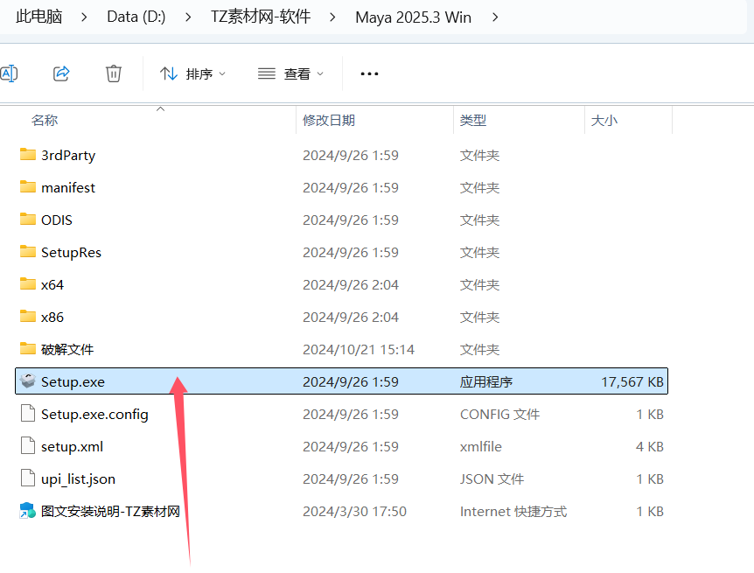This screenshot has height=573, width=754.
Task: Click the CONFIG 文件 type cell
Action: coord(500,415)
